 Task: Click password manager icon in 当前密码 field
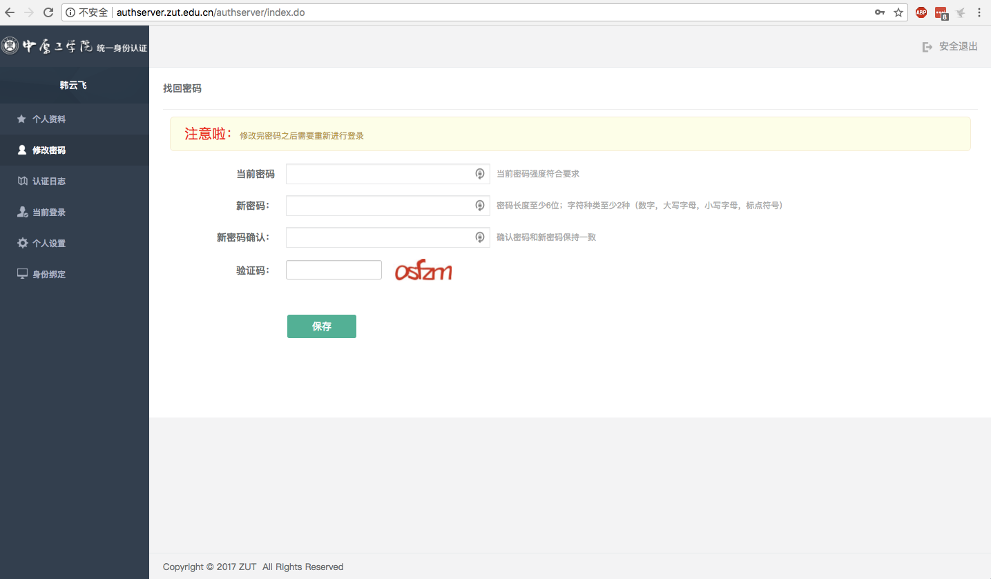click(480, 174)
